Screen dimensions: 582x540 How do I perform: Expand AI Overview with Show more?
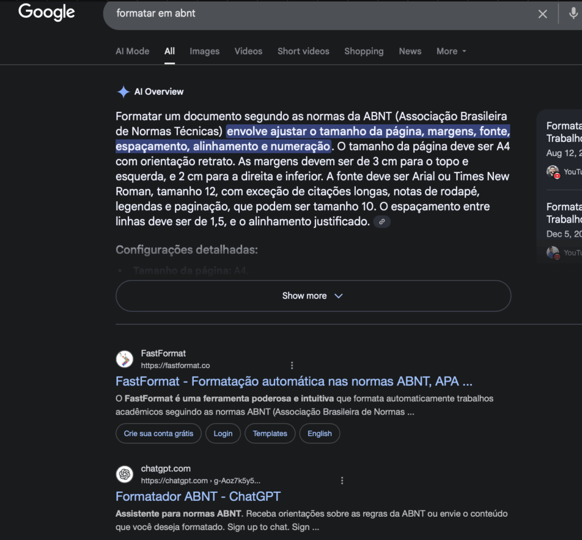coord(313,296)
